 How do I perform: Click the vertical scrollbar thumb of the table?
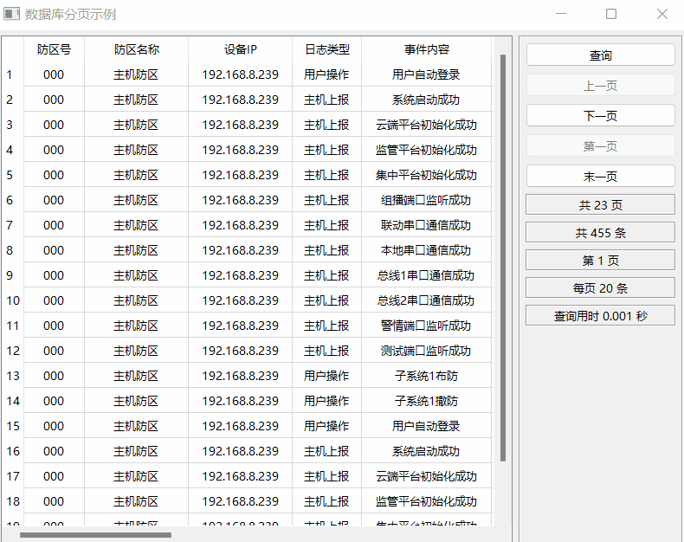point(502,258)
